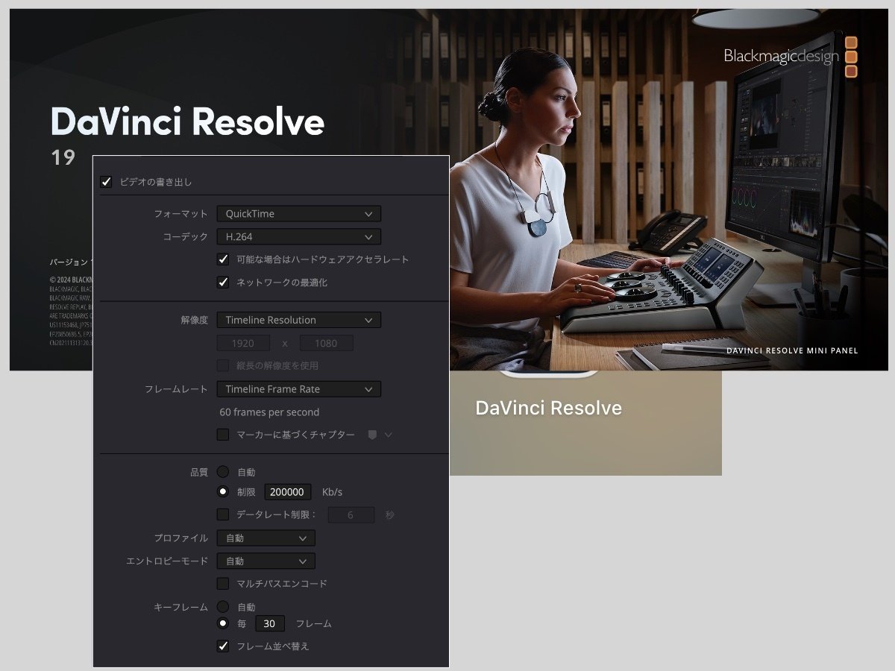Screen dimensions: 895x671
Task: Toggle ネットワークの最適化 checkbox
Action: [x=223, y=283]
